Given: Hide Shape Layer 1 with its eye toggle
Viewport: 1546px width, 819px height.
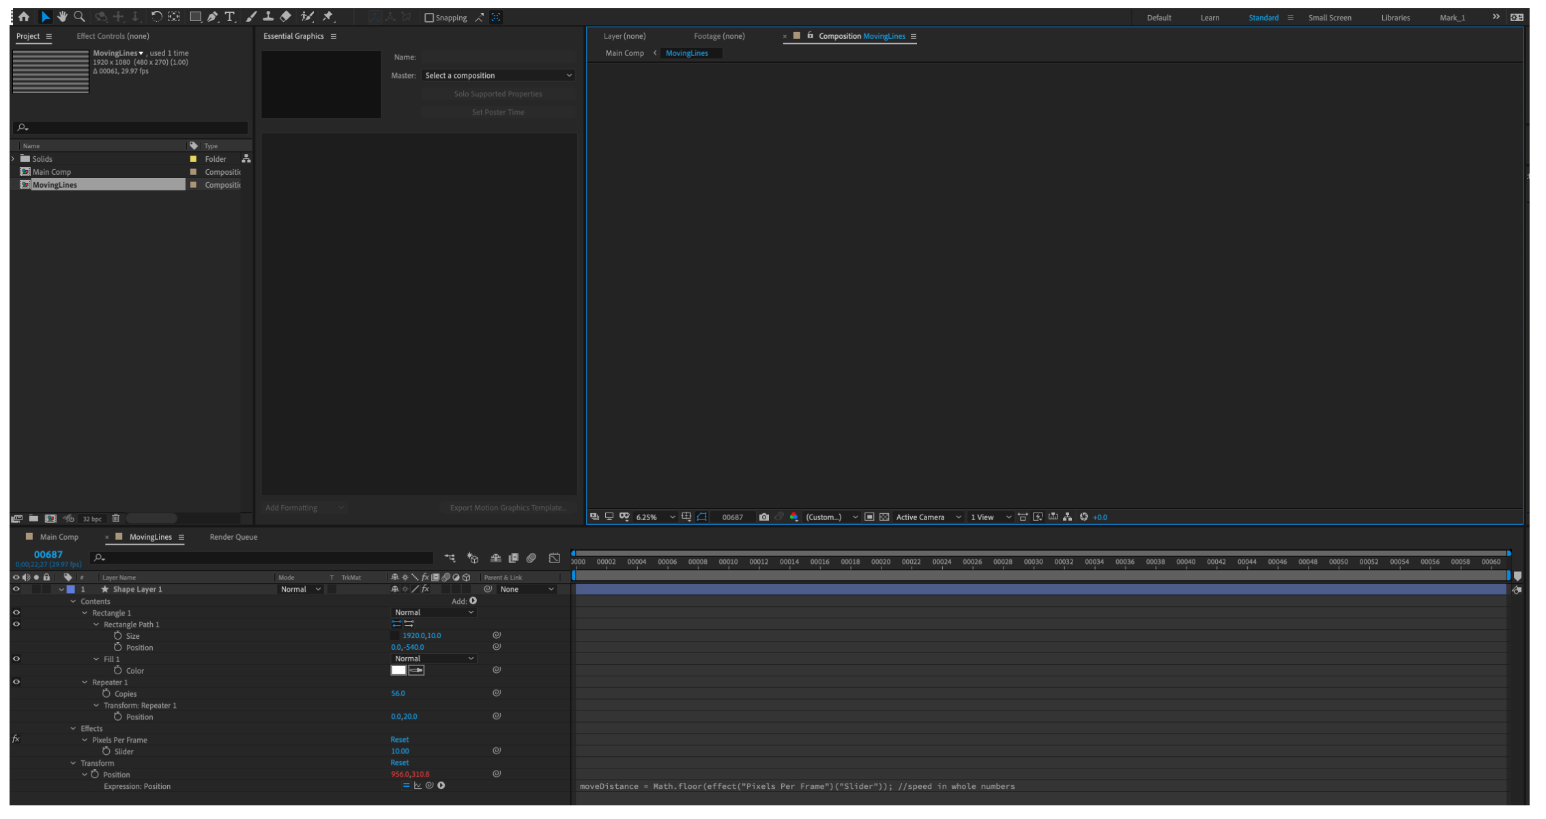Looking at the screenshot, I should click(x=16, y=589).
